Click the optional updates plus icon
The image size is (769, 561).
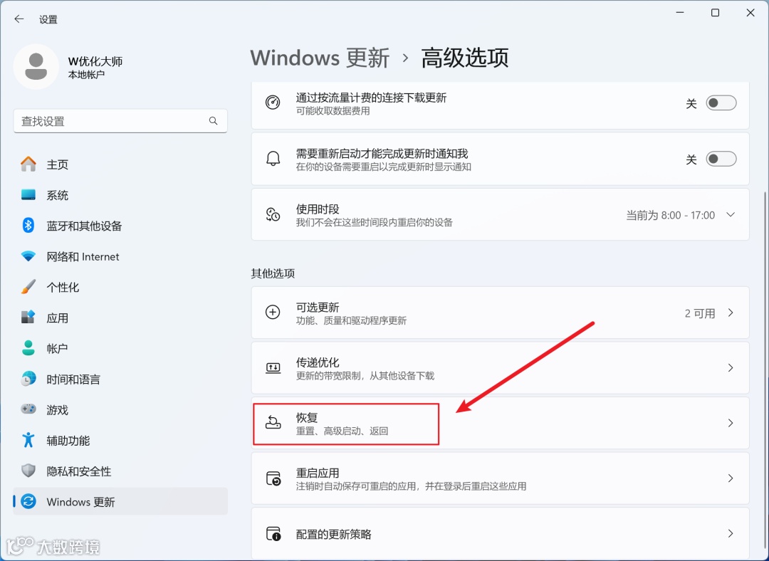273,313
